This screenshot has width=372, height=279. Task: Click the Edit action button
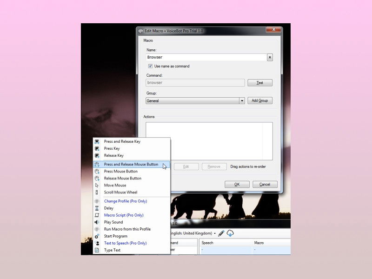[x=186, y=166]
